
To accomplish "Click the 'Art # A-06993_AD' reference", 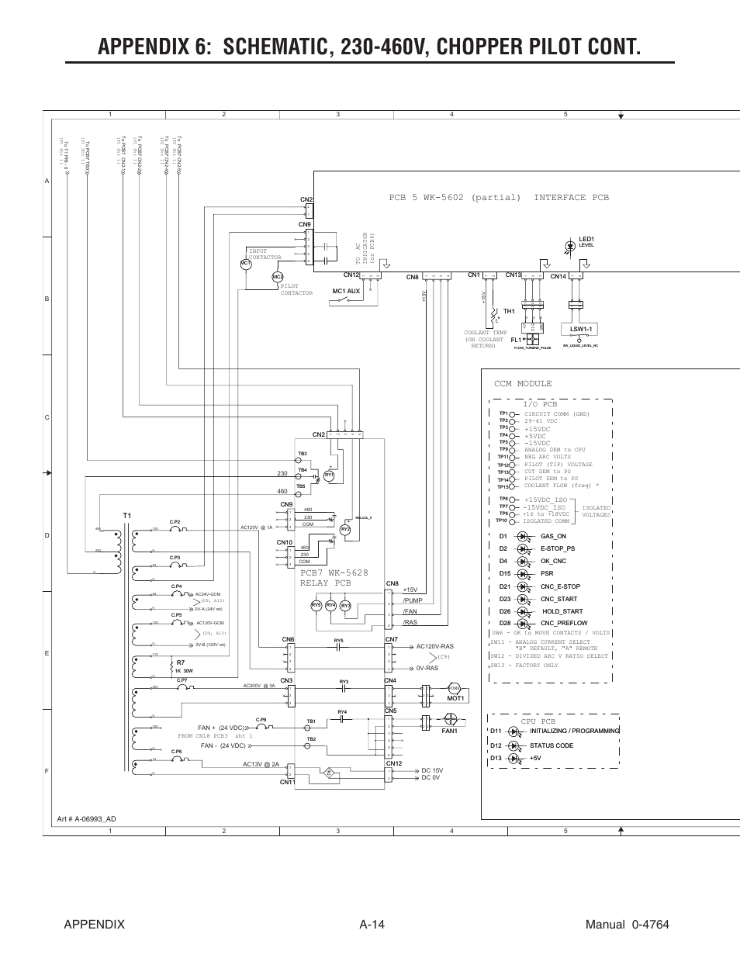I will pos(88,818).
